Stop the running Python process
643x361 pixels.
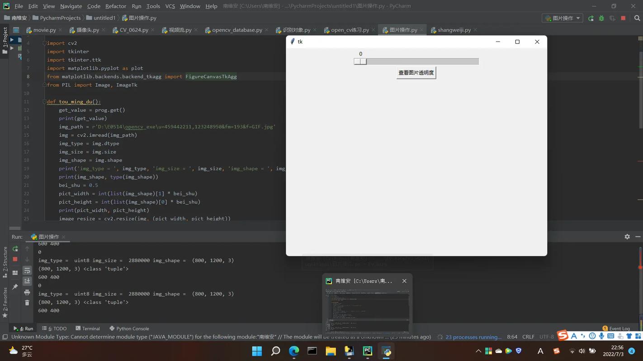coord(15,259)
